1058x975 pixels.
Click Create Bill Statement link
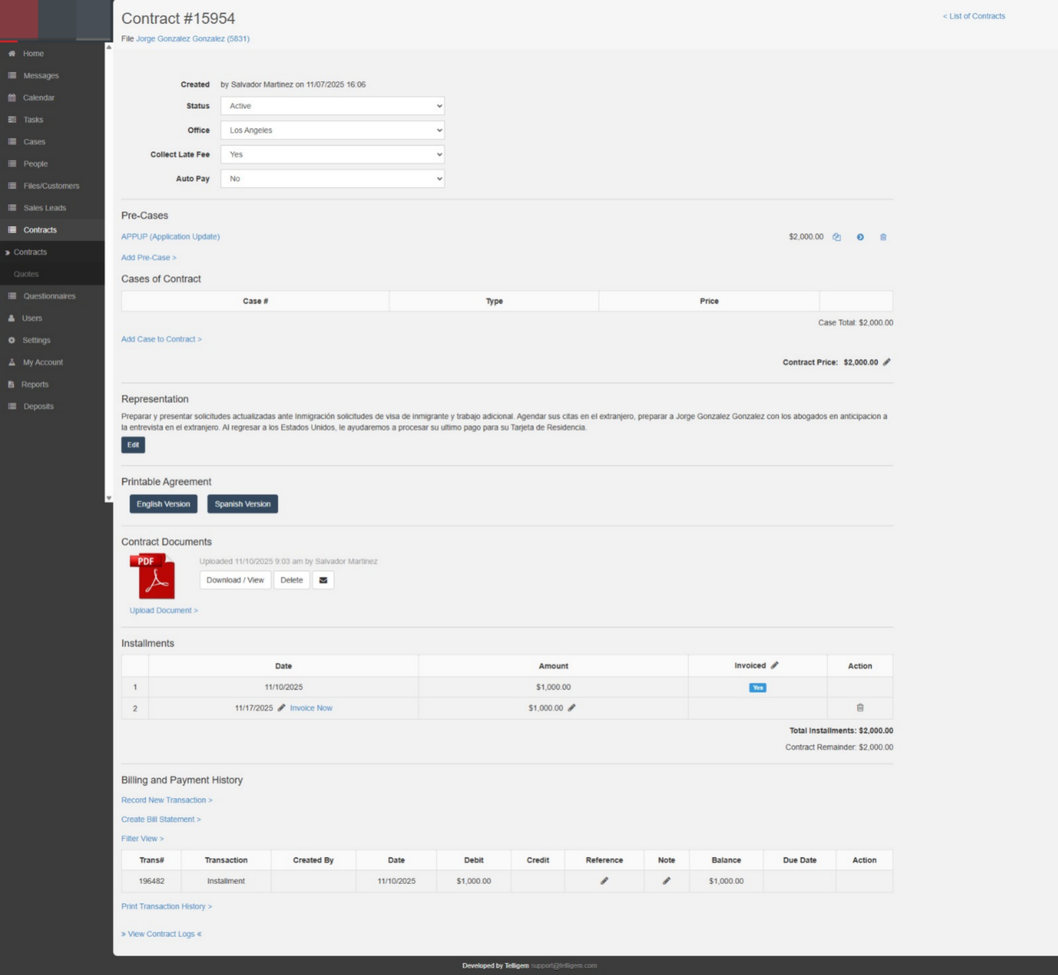click(x=161, y=820)
